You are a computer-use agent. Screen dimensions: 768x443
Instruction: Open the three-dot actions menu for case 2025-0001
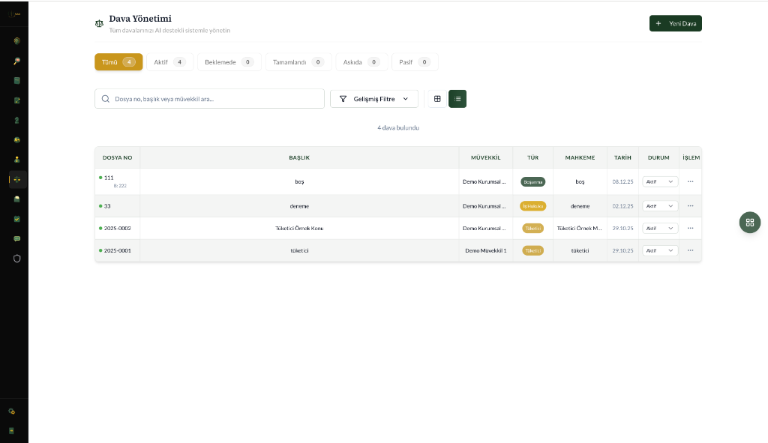pos(690,250)
